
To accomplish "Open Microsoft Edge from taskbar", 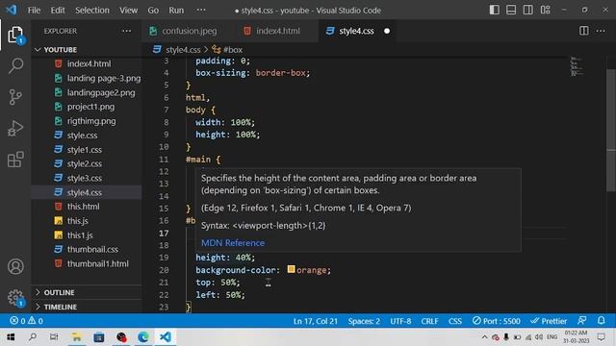I will click(x=143, y=337).
